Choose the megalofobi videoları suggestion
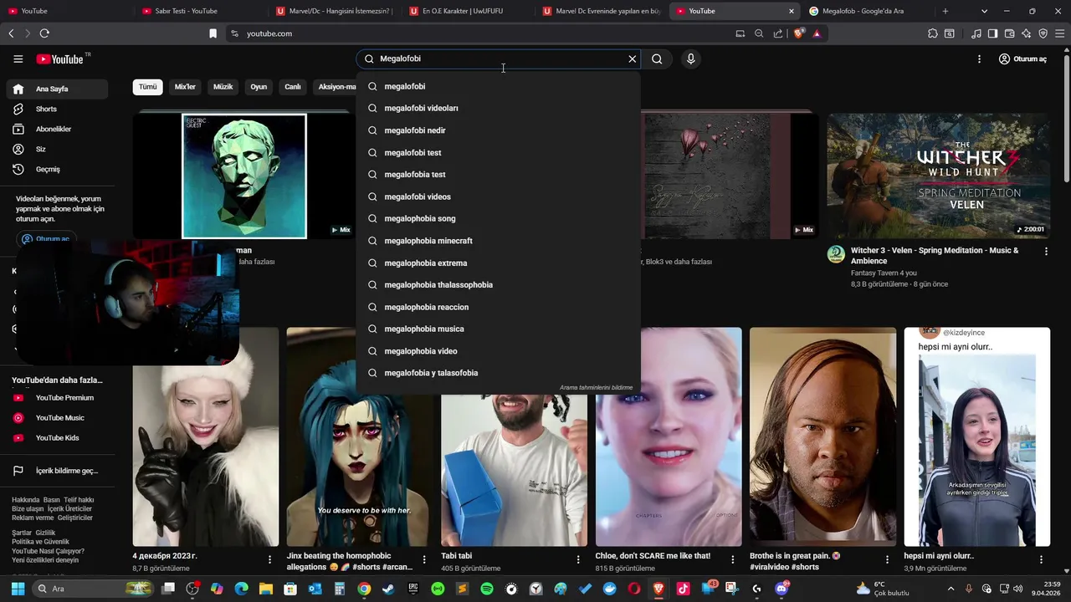The image size is (1071, 602). click(499, 108)
